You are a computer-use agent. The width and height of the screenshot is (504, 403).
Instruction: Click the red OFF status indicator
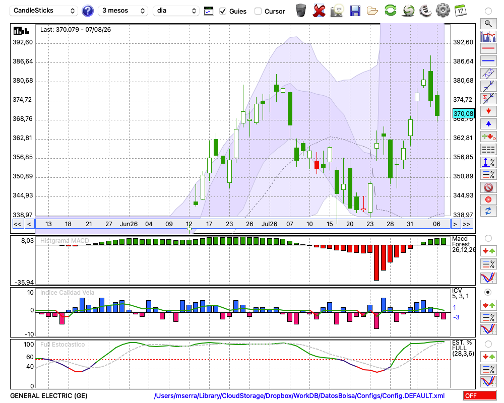pos(480,395)
